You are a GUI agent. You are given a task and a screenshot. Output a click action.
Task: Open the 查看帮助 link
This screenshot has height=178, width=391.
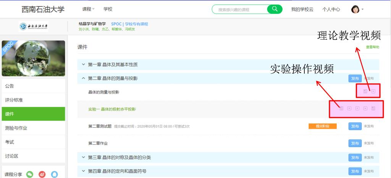pos(372,47)
